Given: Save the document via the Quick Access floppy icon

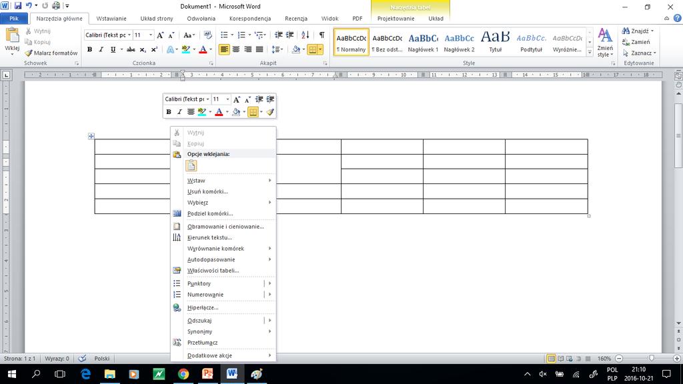Looking at the screenshot, I should click(x=18, y=6).
